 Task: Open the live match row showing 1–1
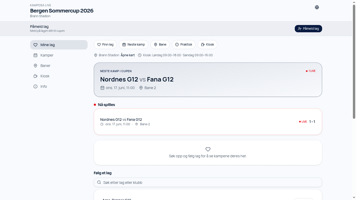[208, 122]
